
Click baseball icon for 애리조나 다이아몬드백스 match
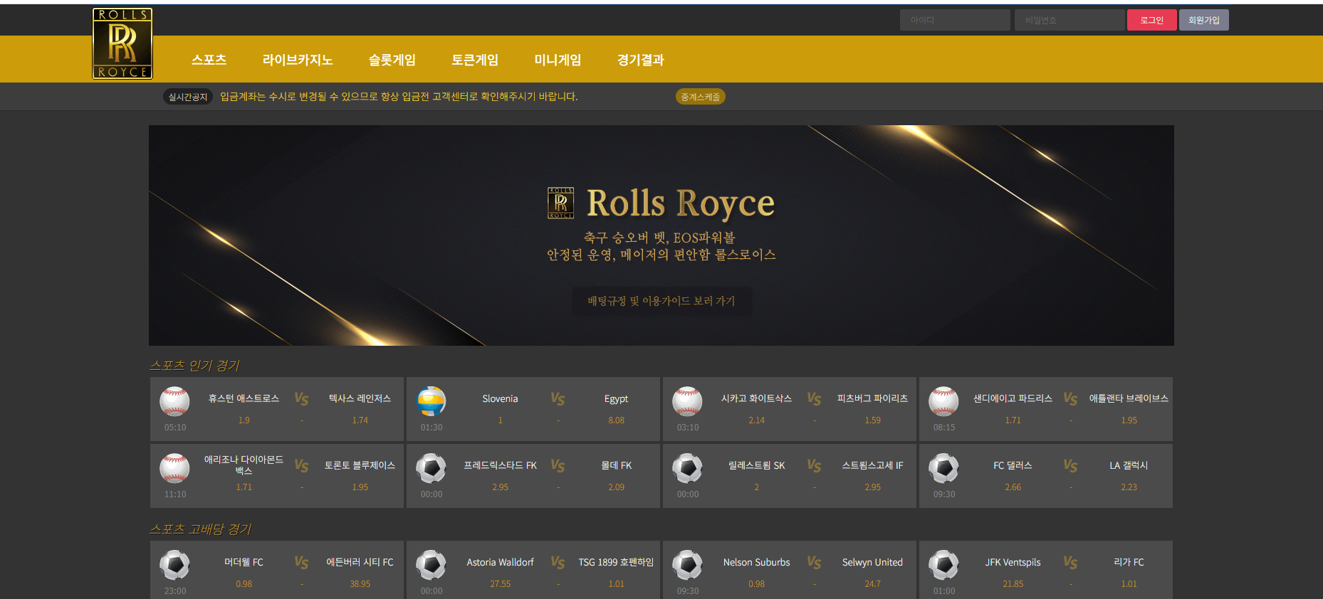[x=174, y=469]
